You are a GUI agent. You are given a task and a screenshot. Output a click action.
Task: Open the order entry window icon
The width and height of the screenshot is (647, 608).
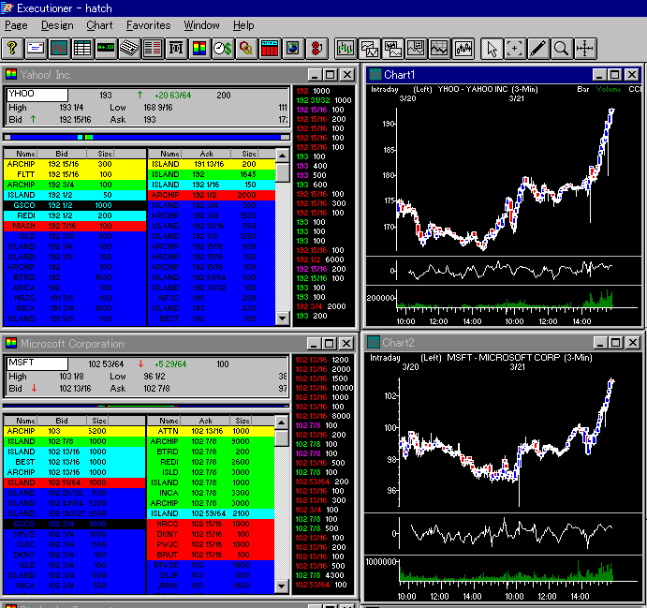[36, 49]
